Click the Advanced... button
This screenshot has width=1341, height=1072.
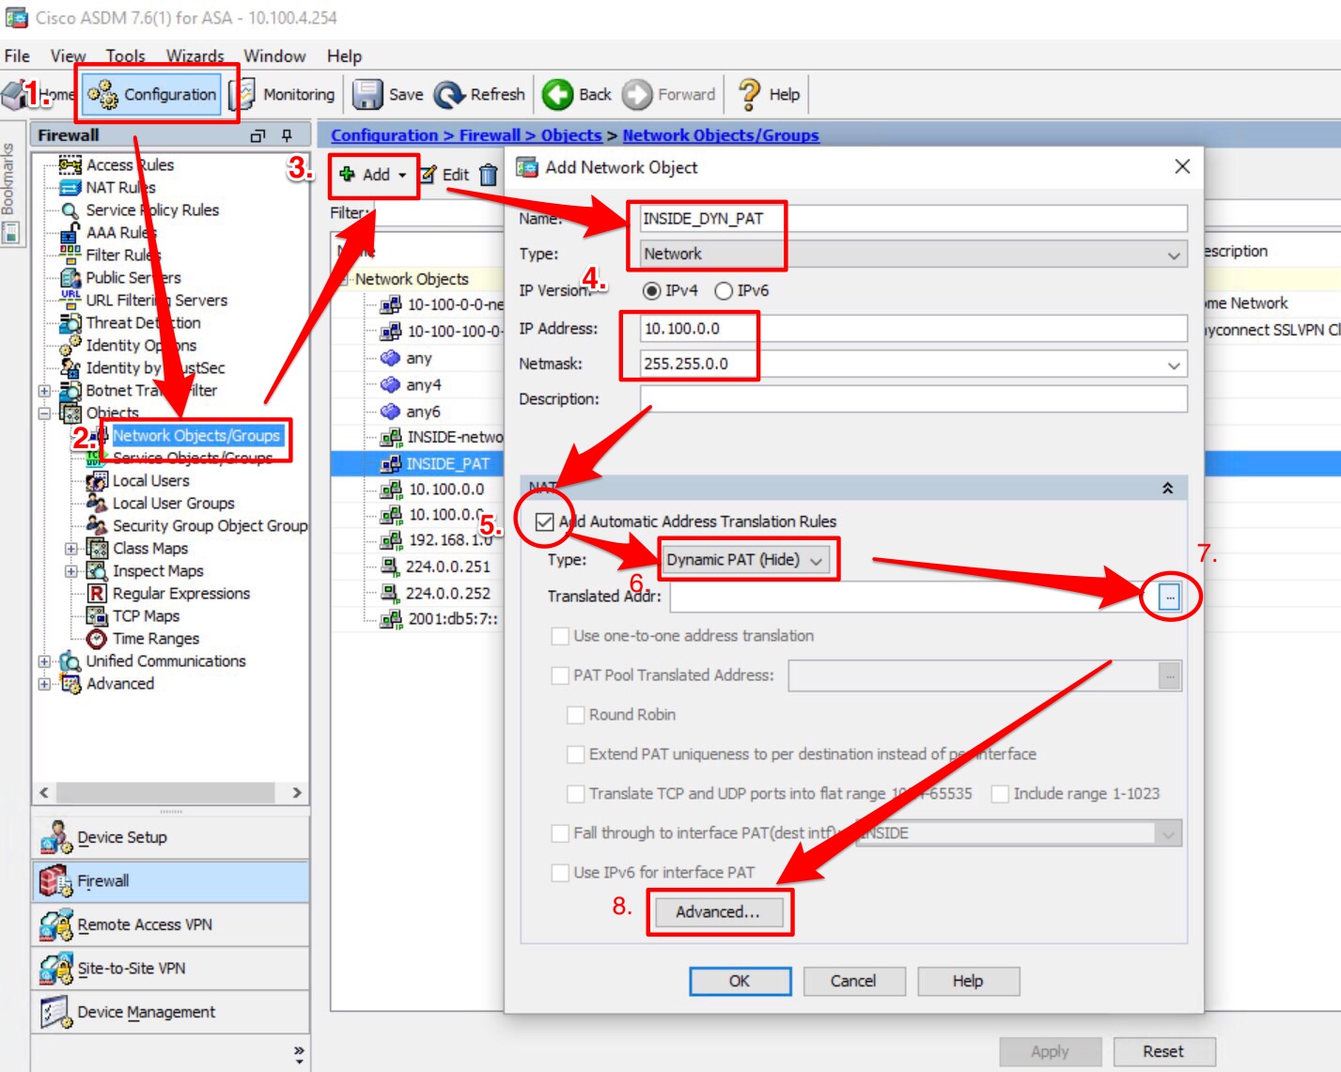pyautogui.click(x=717, y=912)
